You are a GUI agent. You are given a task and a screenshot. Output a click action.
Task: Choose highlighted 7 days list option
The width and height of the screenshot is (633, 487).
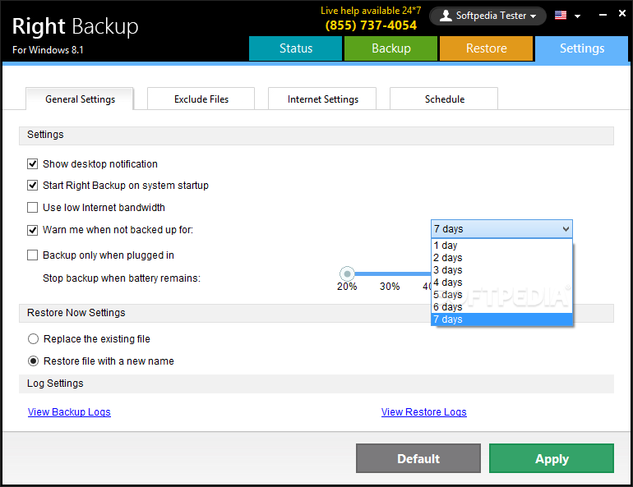tap(501, 319)
